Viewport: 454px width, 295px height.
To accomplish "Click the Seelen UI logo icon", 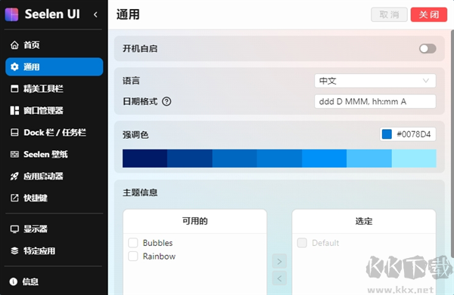I will 11,14.
